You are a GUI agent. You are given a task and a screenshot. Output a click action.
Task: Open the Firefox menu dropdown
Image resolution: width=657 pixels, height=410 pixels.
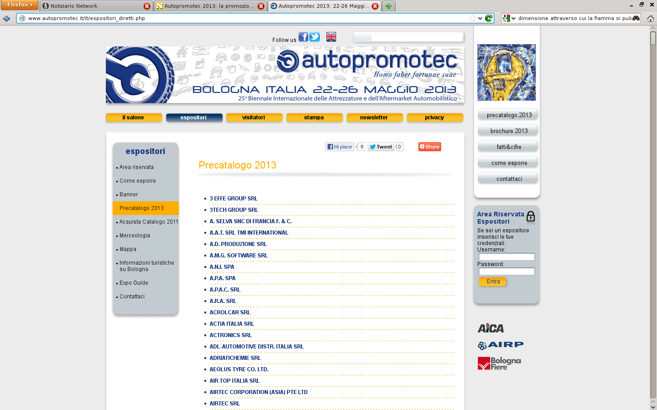pyautogui.click(x=19, y=5)
